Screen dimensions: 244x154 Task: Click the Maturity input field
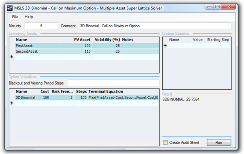[41, 26]
